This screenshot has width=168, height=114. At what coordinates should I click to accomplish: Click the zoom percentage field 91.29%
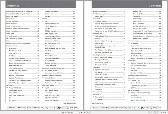tap(163, 112)
